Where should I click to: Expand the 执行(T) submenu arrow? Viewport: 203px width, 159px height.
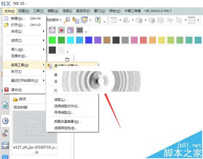point(43,71)
